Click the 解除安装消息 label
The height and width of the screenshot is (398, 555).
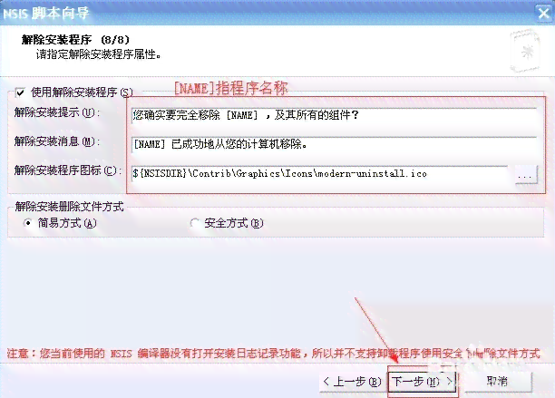[x=56, y=141]
